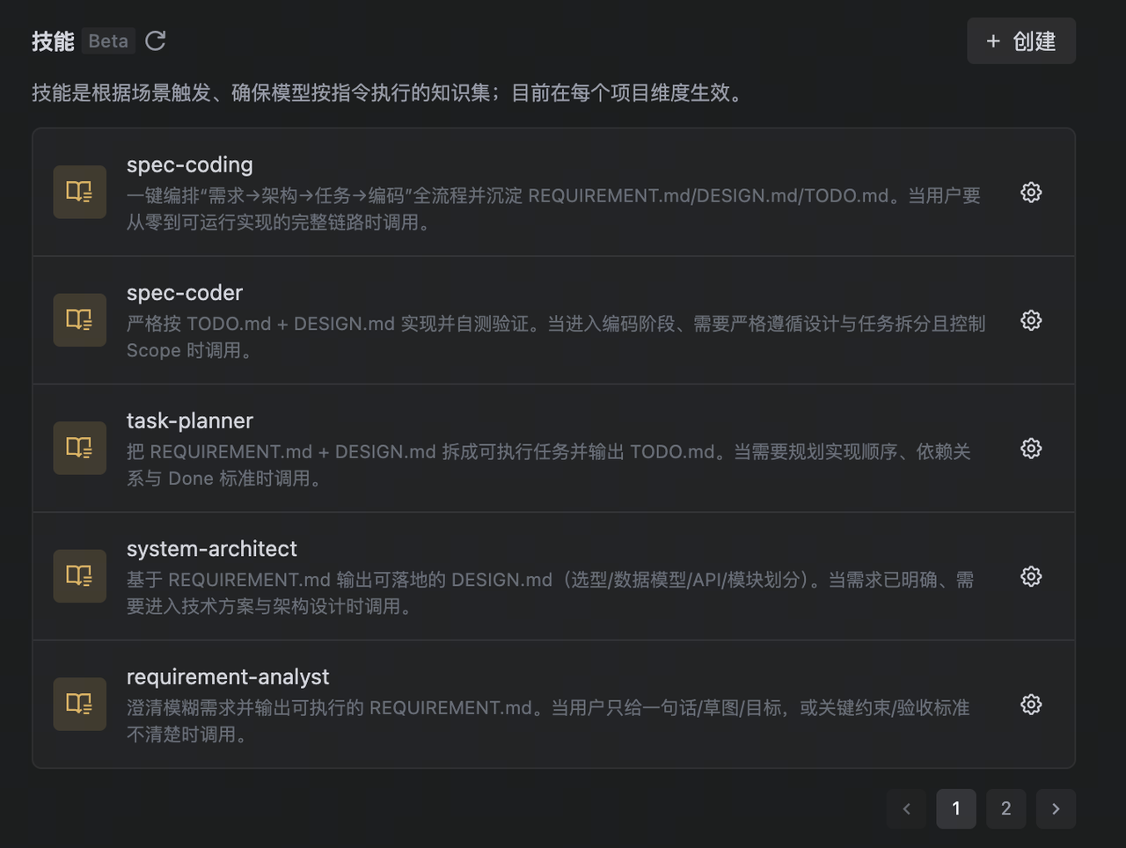Refresh the skills list
1126x848 pixels.
click(x=155, y=40)
